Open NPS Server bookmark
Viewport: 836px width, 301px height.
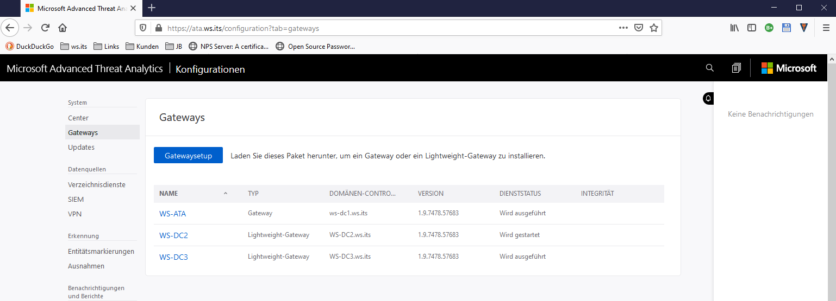pos(229,46)
